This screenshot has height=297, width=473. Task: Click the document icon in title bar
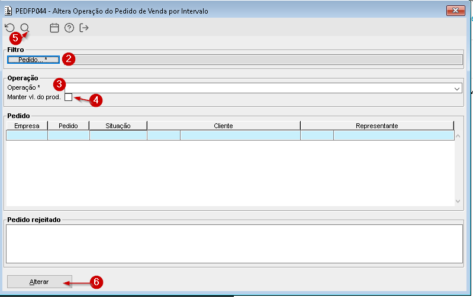8,11
